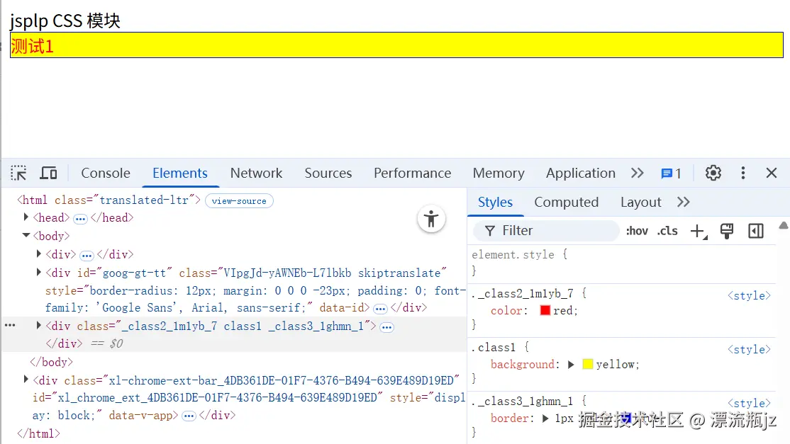Toggle the :hov element state pane

[636, 230]
